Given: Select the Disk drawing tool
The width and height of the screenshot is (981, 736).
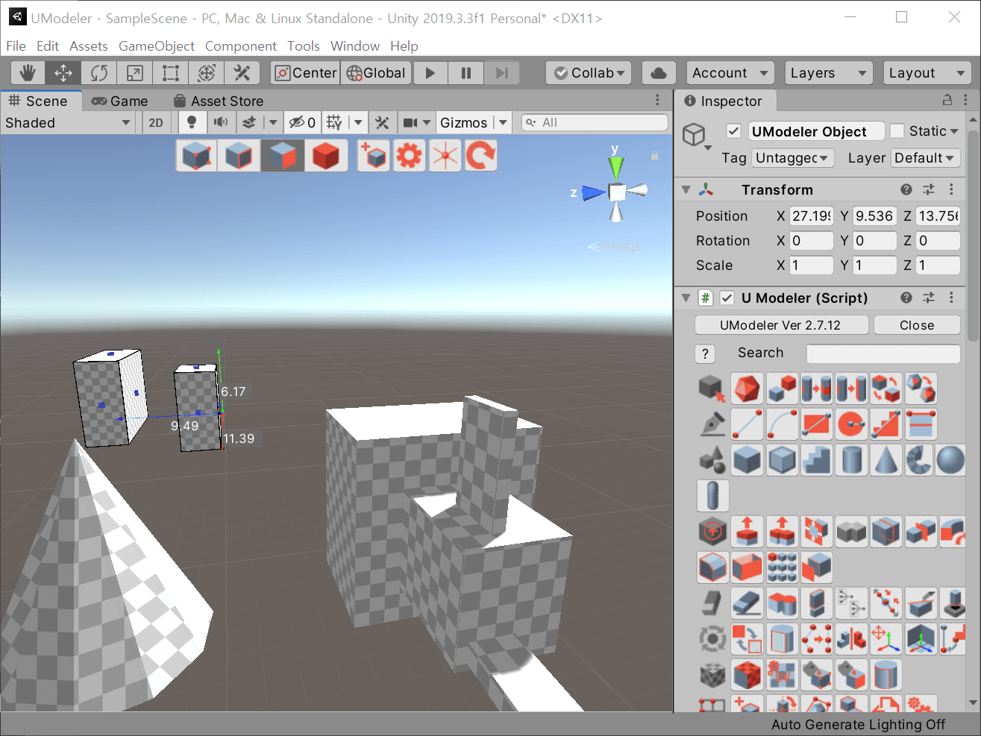Looking at the screenshot, I should [x=851, y=424].
